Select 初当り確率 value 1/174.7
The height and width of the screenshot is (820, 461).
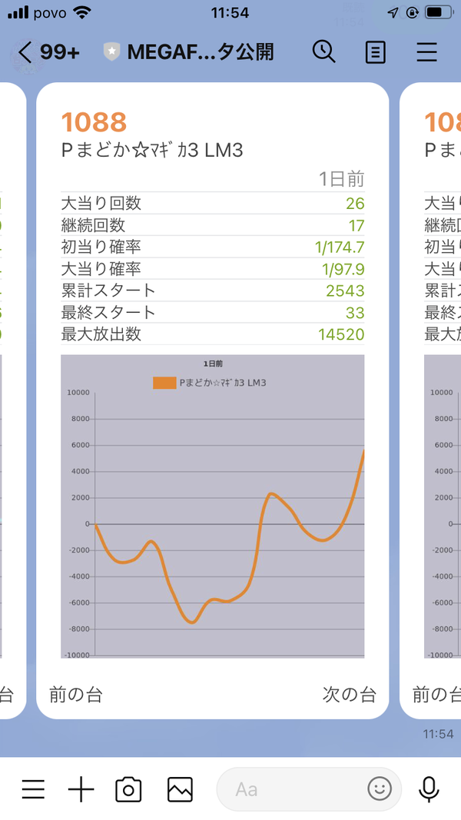340,247
